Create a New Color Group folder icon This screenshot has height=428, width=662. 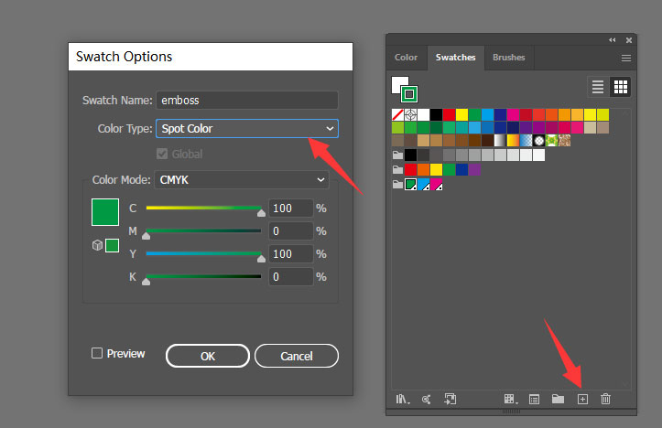(x=558, y=399)
